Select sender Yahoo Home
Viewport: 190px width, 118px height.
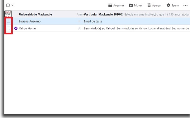(27, 28)
